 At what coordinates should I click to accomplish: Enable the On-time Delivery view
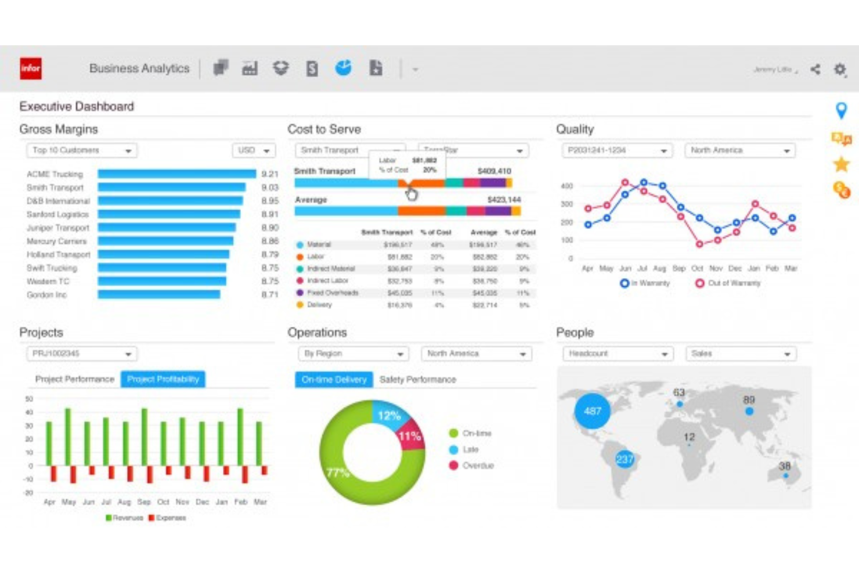tap(334, 380)
